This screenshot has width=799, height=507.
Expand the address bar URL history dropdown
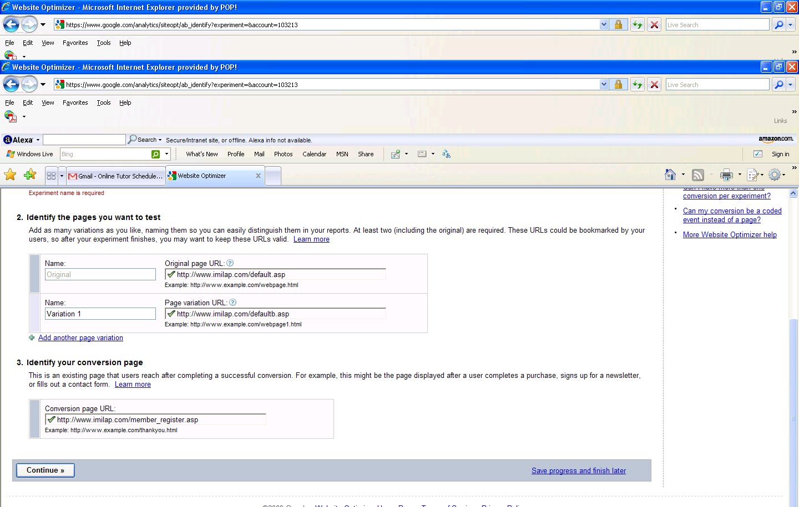604,84
